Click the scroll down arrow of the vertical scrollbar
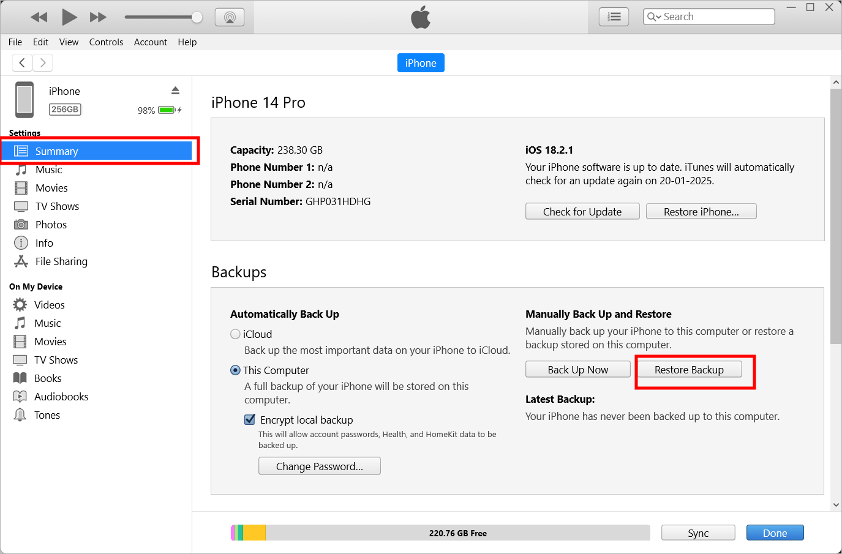This screenshot has height=554, width=842. click(x=836, y=505)
